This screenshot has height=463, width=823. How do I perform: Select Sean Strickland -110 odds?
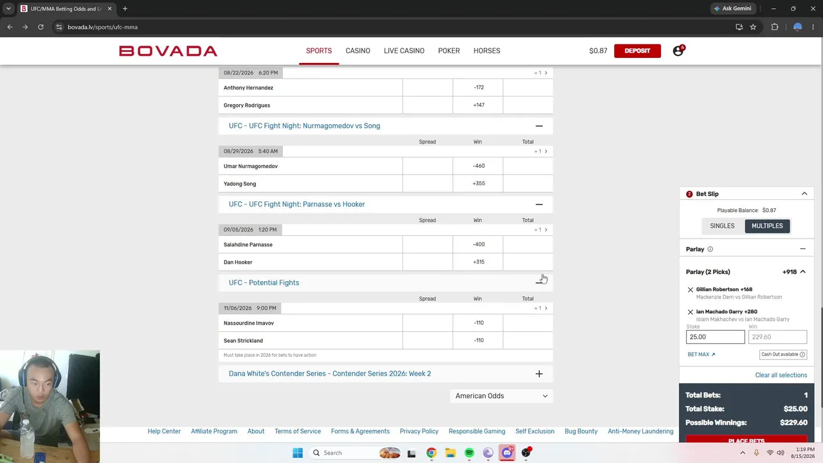click(x=478, y=340)
